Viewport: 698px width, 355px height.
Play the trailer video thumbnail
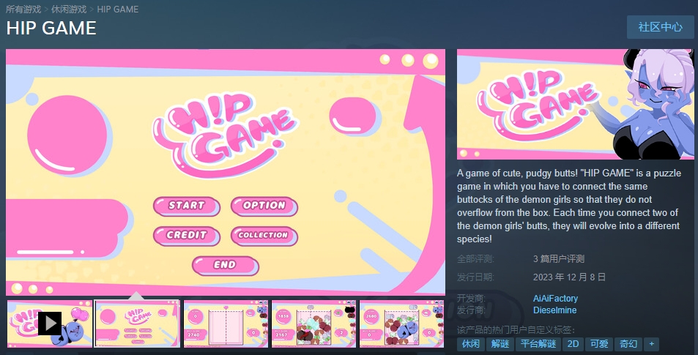(50, 324)
